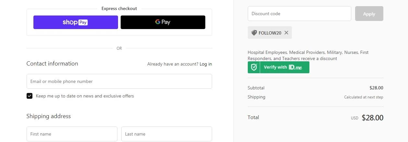Click the Calculated at next step text
Viewport: 408px width, 142px height.
click(x=364, y=97)
